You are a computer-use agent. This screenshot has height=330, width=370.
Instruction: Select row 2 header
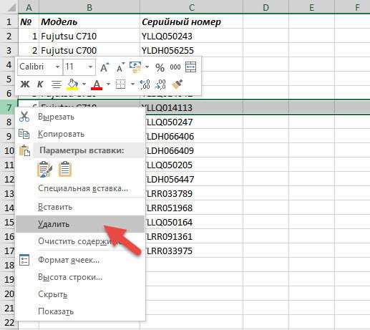coord(9,36)
